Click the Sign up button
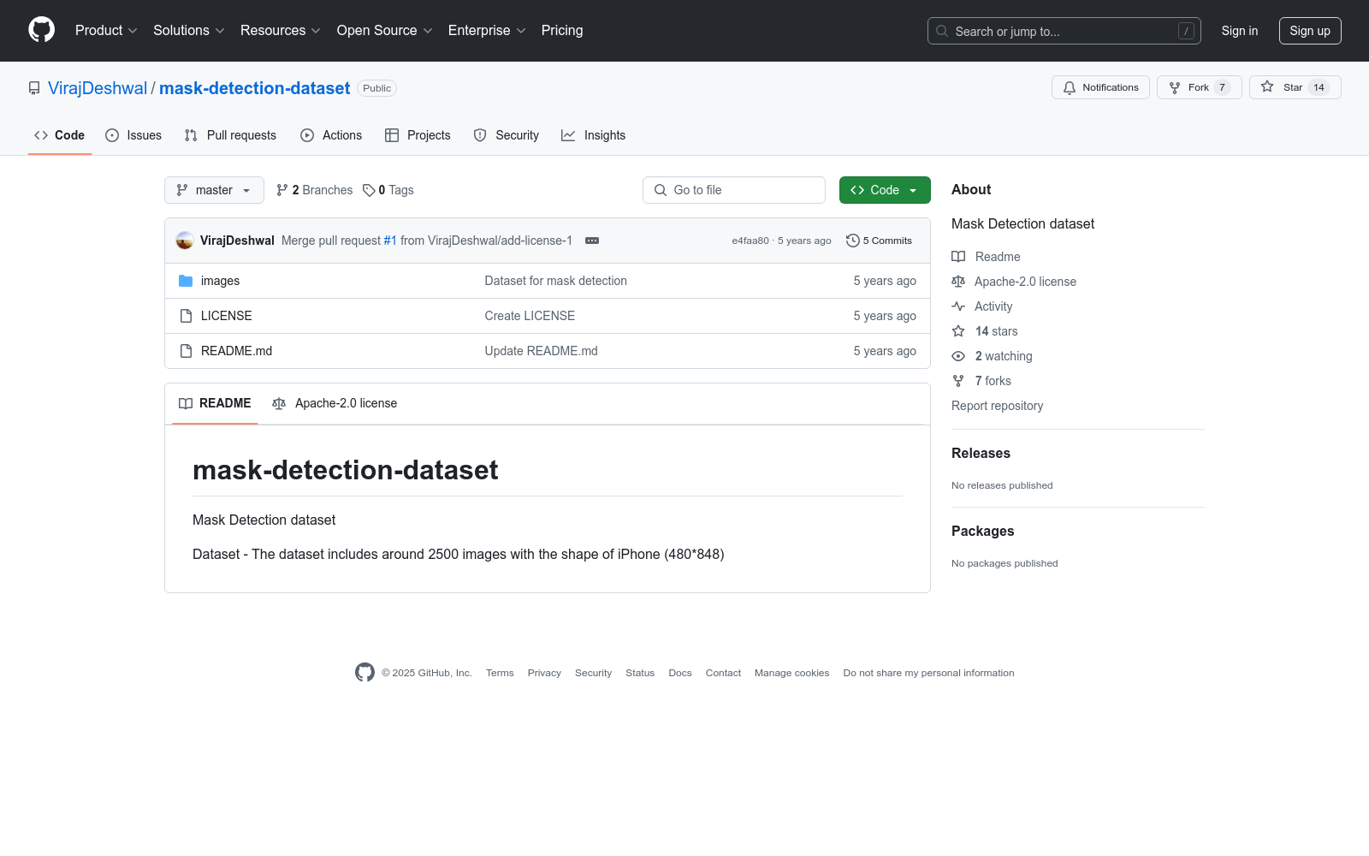 [x=1310, y=31]
